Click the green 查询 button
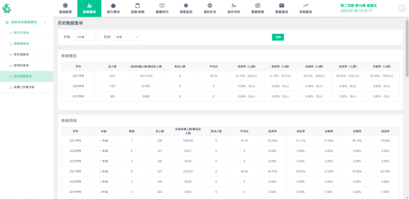 pyautogui.click(x=278, y=37)
